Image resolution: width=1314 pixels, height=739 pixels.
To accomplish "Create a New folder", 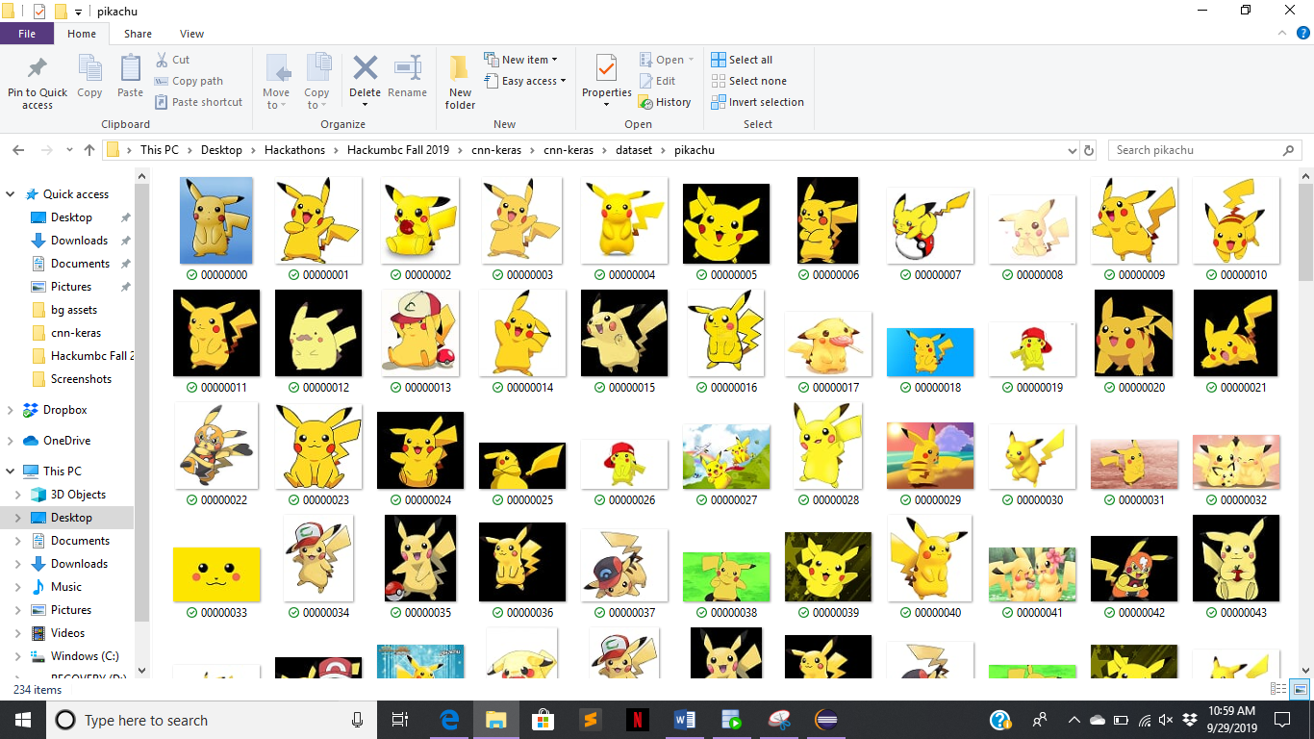I will (460, 81).
